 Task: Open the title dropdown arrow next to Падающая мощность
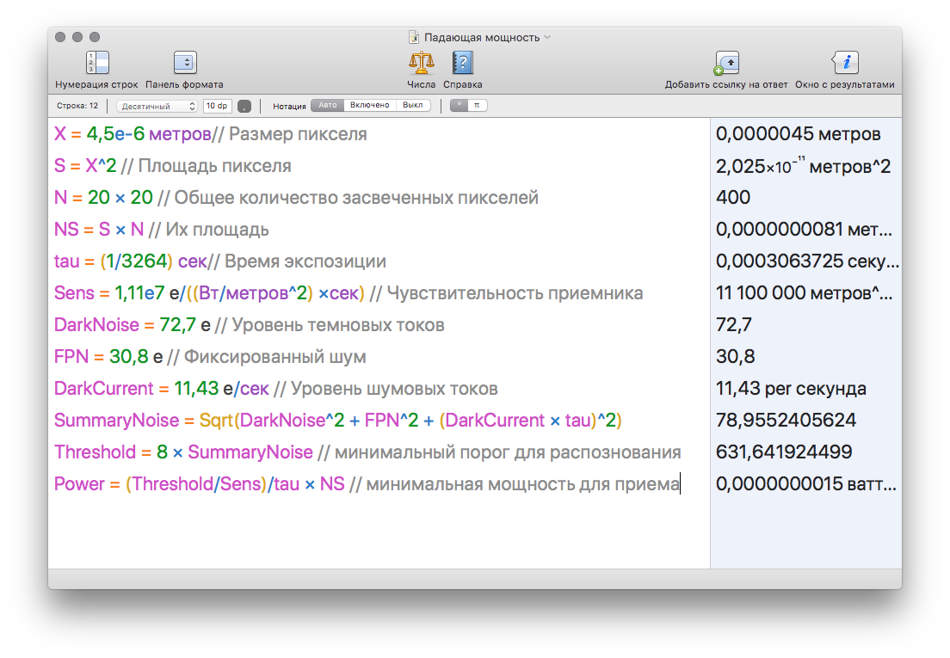[547, 38]
